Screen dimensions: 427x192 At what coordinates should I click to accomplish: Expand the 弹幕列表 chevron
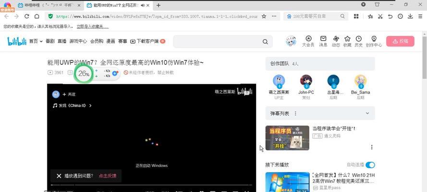[367, 113]
